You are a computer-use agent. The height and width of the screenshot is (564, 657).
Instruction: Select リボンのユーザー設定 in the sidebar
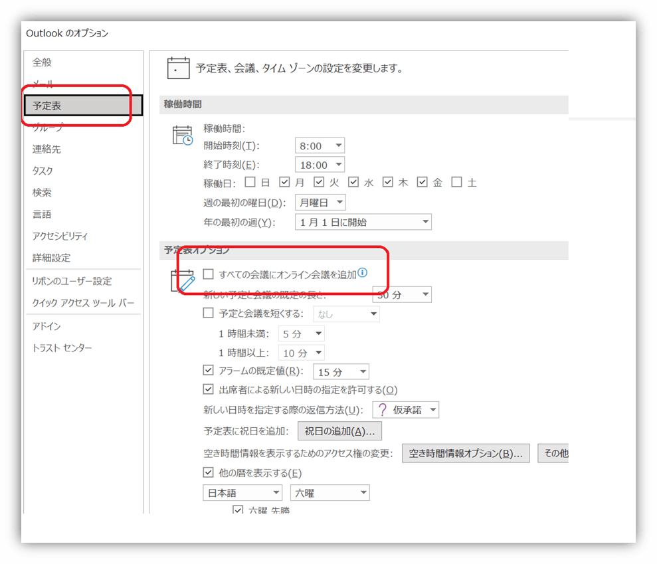coord(83,281)
